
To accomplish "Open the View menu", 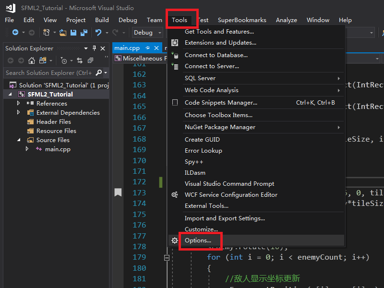I will 50,20.
